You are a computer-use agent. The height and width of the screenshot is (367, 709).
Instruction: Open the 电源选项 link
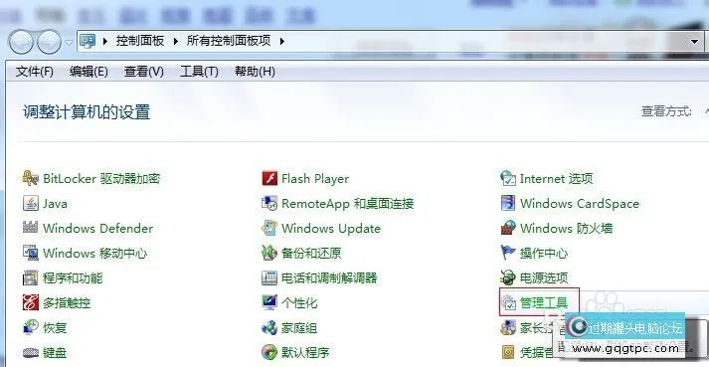pos(544,277)
